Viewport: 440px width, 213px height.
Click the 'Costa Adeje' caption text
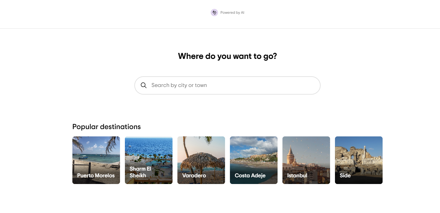click(x=250, y=175)
